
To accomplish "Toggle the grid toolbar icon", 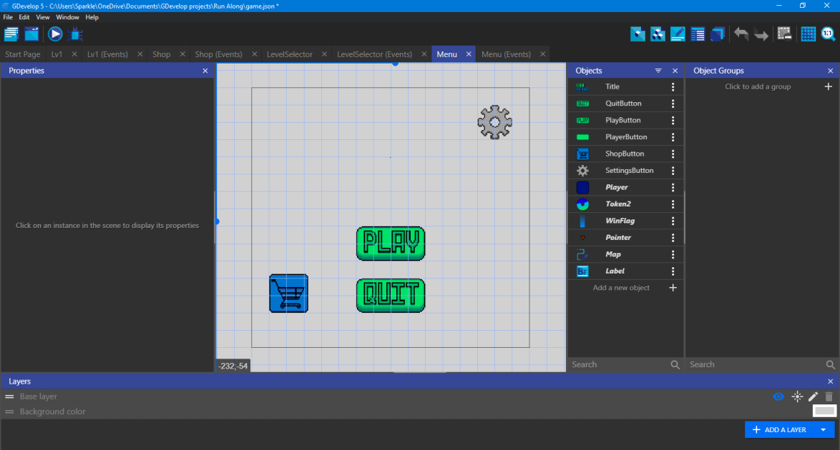I will pyautogui.click(x=808, y=34).
